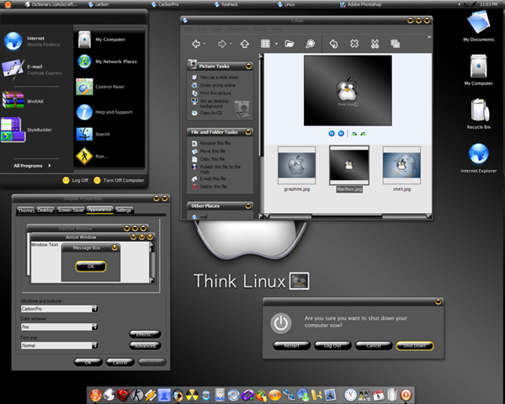Switch to the Settings tab
Viewport: 505px width, 404px height.
click(x=124, y=210)
